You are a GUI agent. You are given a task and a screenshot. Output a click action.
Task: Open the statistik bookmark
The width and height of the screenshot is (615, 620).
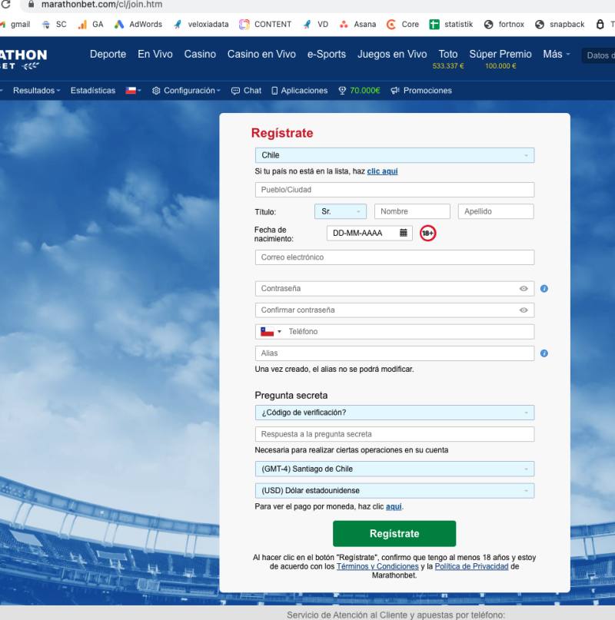click(451, 25)
